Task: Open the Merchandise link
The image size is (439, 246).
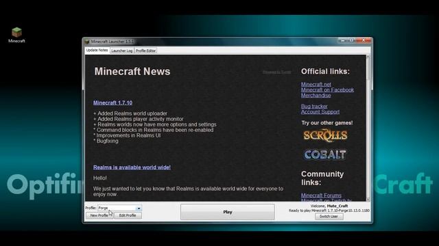Action: 316,96
